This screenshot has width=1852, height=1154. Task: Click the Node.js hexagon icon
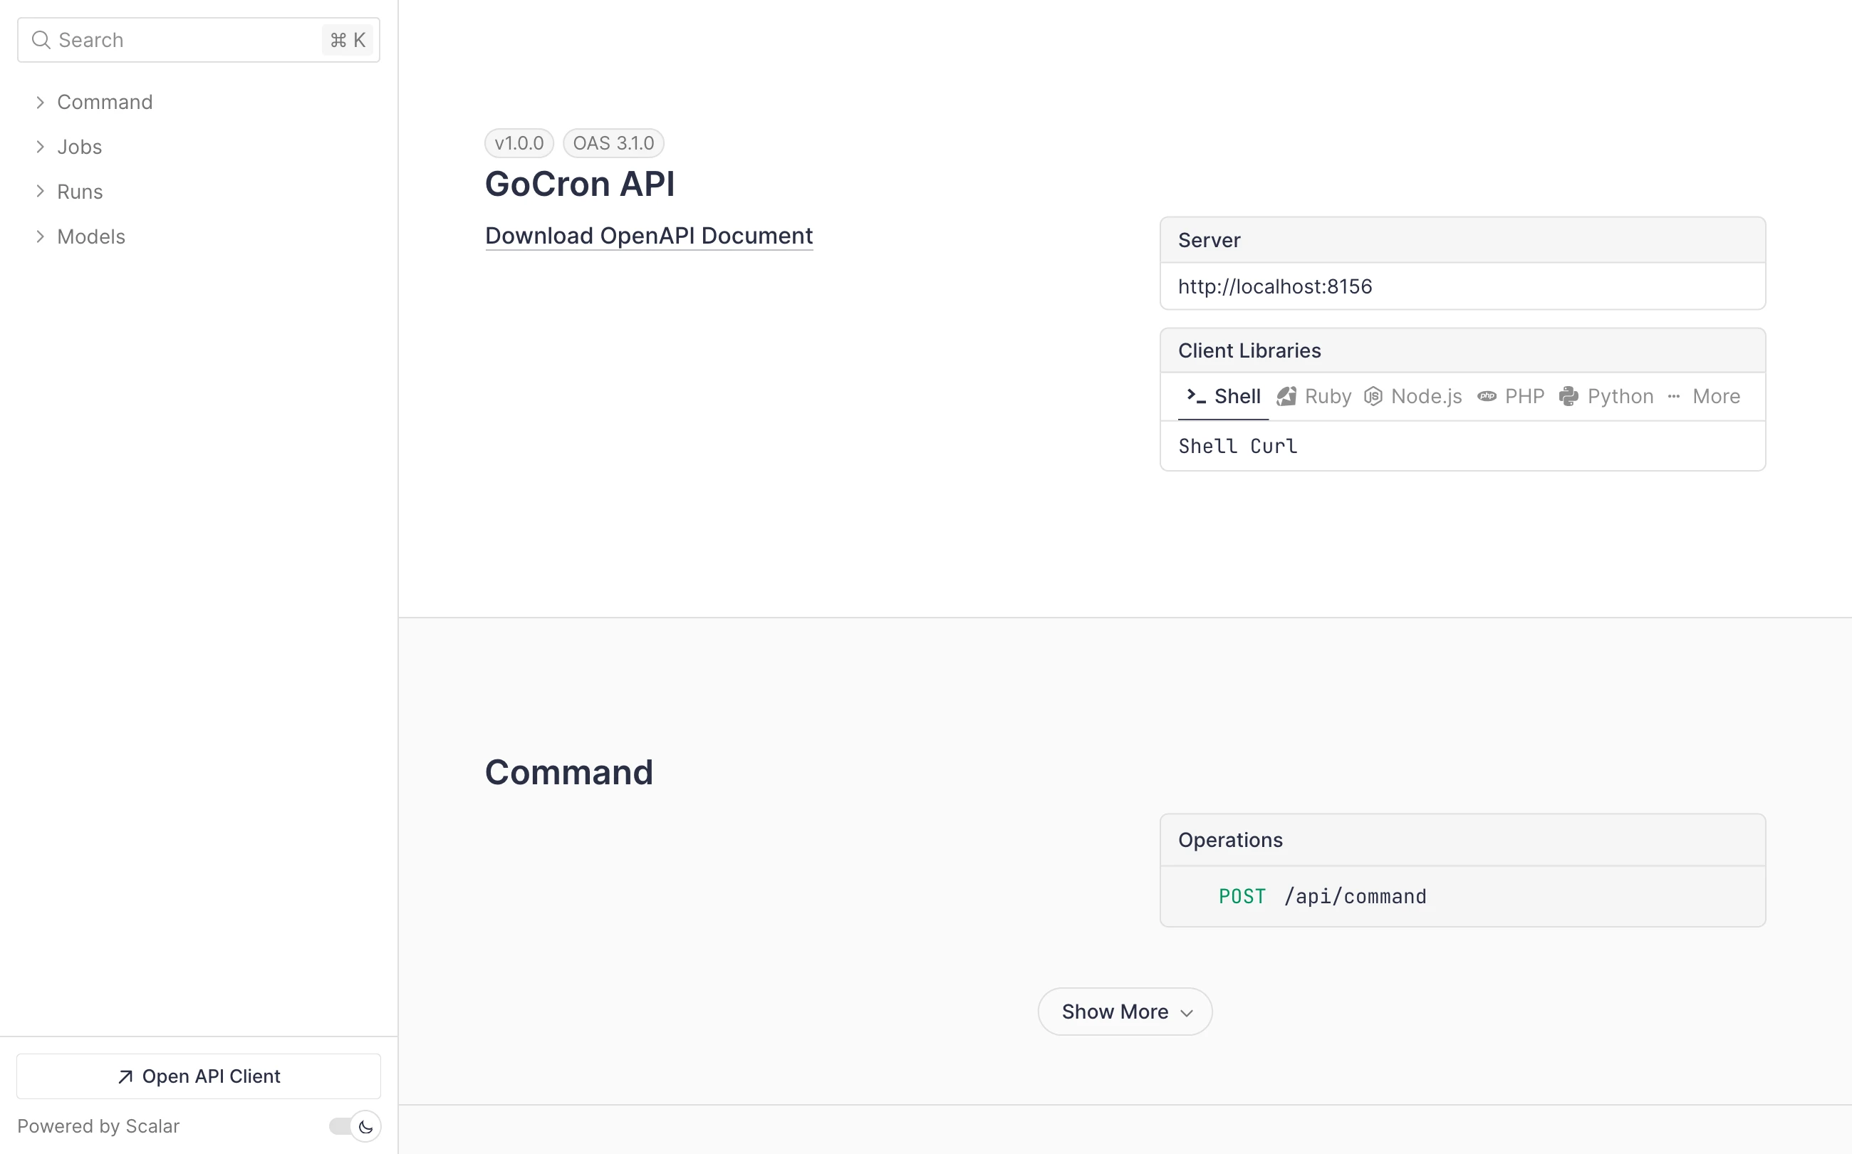[1373, 396]
